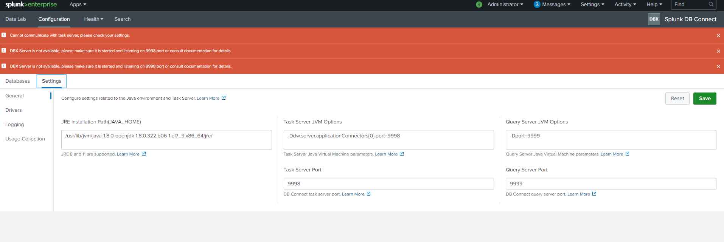Click external link icon under Task Server Port

pyautogui.click(x=369, y=194)
